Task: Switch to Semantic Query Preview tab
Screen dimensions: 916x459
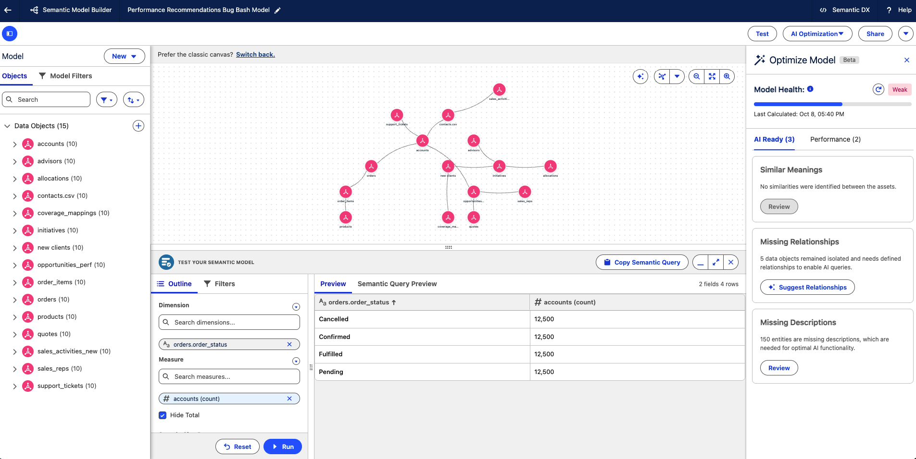Action: 397,284
